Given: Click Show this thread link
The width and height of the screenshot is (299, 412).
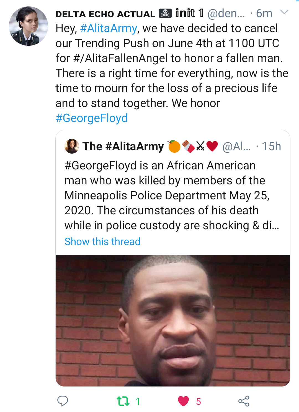Looking at the screenshot, I should [102, 241].
